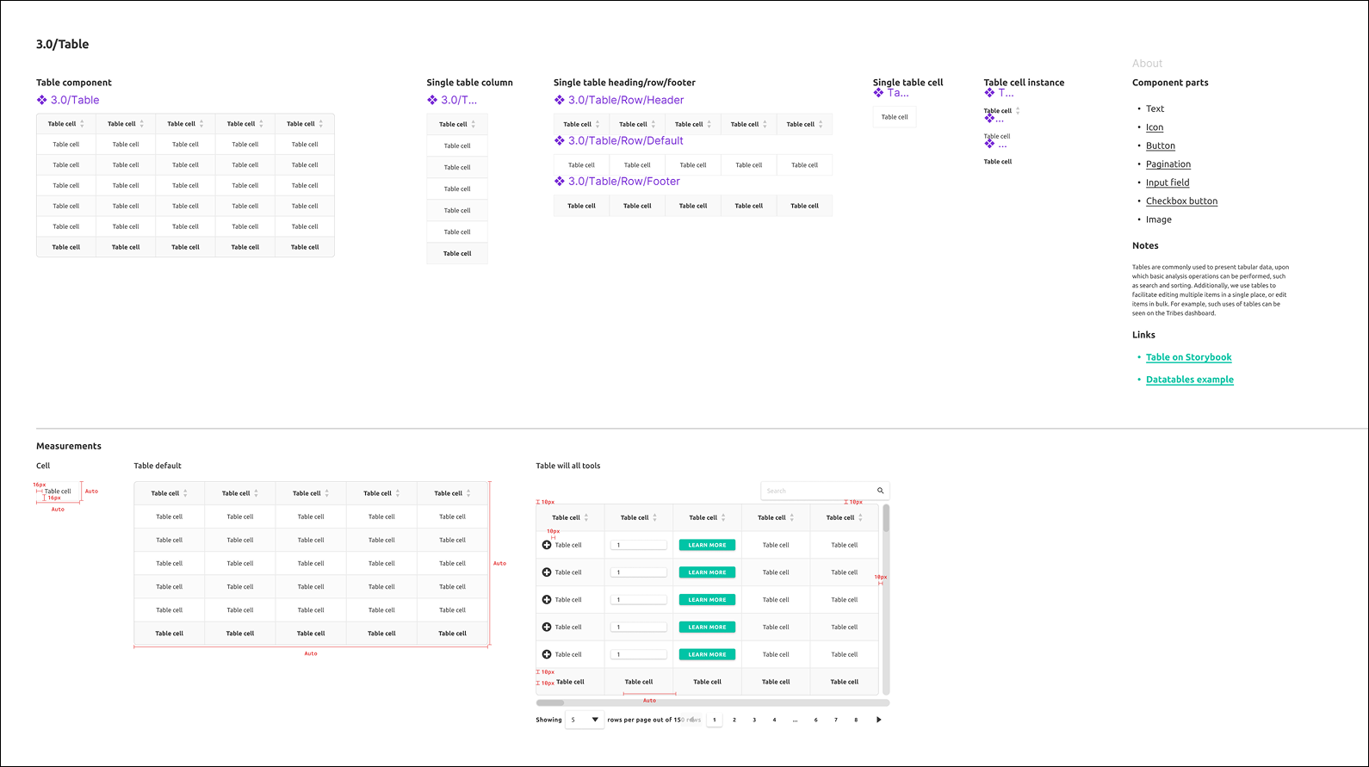Image resolution: width=1369 pixels, height=767 pixels.
Task: Click into the Search input field
Action: tap(818, 491)
